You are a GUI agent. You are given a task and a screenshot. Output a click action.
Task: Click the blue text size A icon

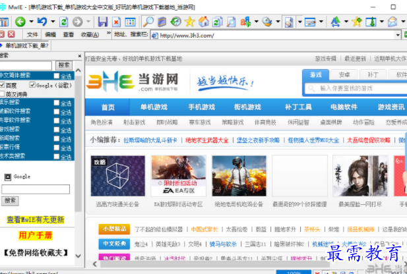(x=335, y=22)
